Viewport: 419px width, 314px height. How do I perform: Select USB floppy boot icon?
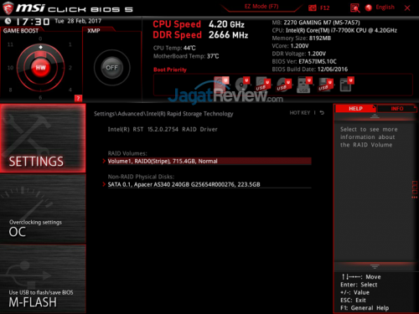pyautogui.click(x=325, y=85)
